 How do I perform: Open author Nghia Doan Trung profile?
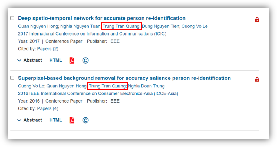click(x=146, y=86)
